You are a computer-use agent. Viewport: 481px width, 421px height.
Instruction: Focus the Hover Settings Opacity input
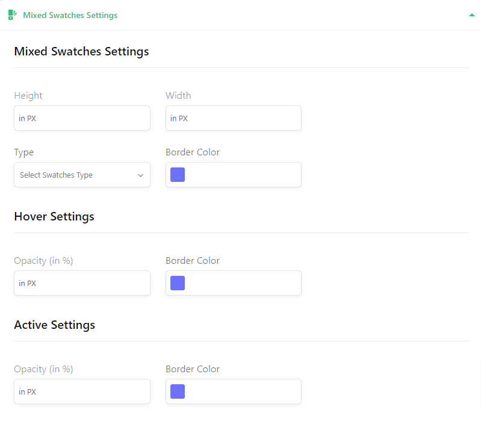82,283
